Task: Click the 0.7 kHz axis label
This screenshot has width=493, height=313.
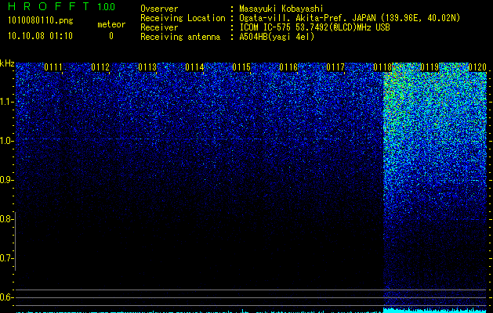Action: pos(6,258)
